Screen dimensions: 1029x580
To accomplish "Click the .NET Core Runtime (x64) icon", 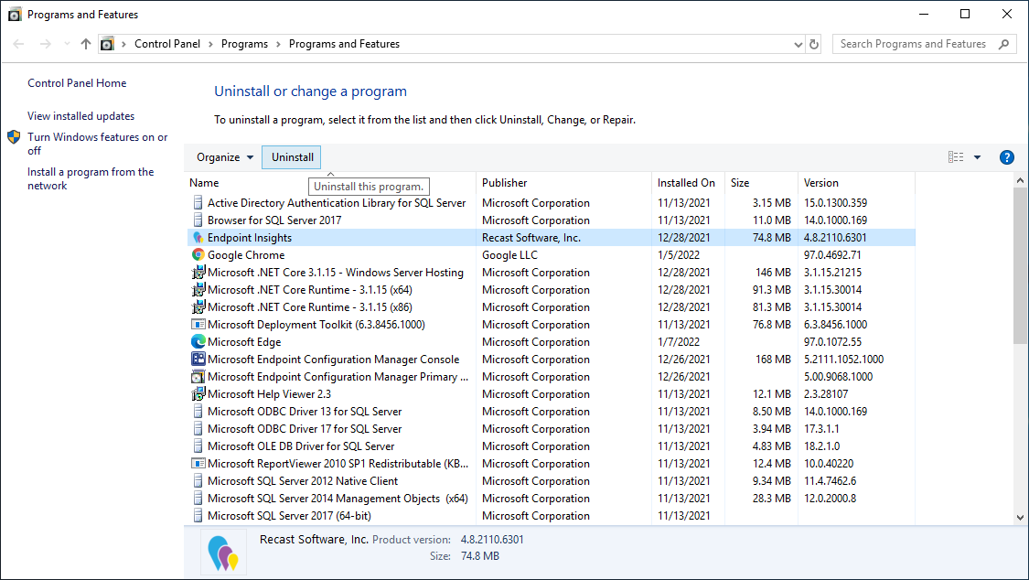I will click(x=198, y=289).
